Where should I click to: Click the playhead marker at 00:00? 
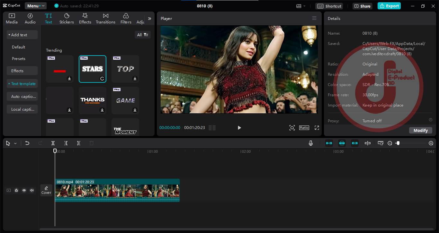point(55,151)
